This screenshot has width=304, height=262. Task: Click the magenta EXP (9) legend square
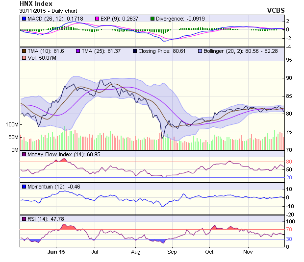(98, 19)
